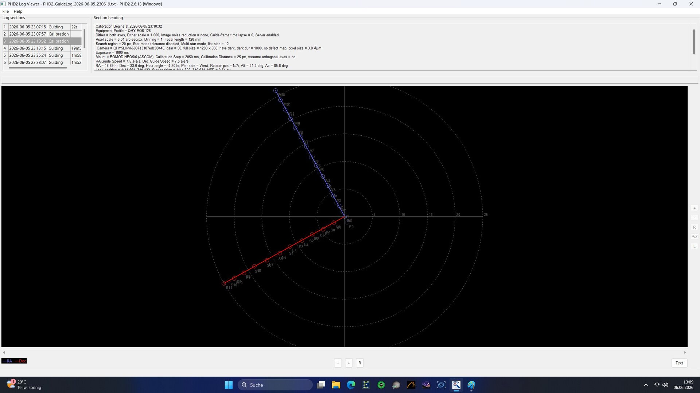Open Microsoft Edge from taskbar
700x393 pixels.
click(351, 385)
